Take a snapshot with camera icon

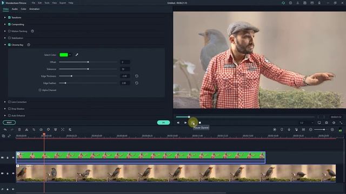click(x=327, y=123)
